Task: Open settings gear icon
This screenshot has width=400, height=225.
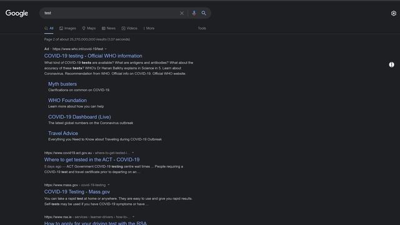Action: point(394,13)
